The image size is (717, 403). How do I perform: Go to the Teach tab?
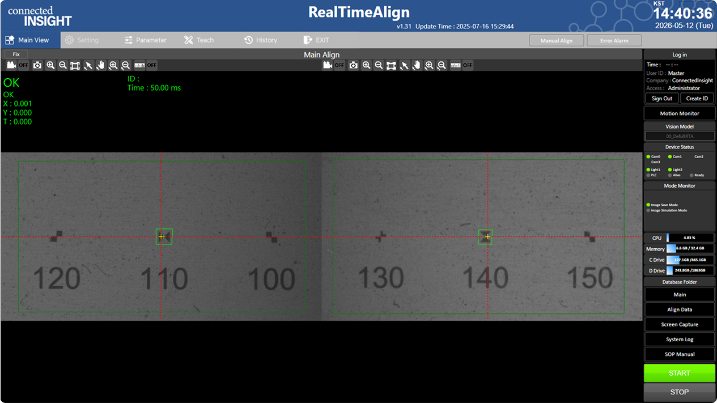[x=199, y=40]
